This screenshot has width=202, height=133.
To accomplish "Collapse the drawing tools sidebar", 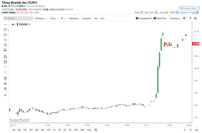I will (5, 95).
